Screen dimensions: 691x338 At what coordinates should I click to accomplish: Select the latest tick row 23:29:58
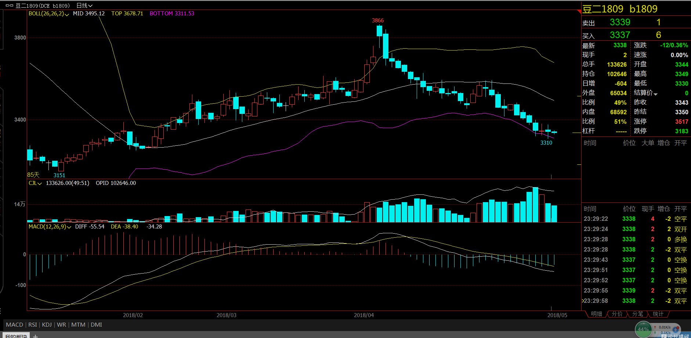point(636,301)
